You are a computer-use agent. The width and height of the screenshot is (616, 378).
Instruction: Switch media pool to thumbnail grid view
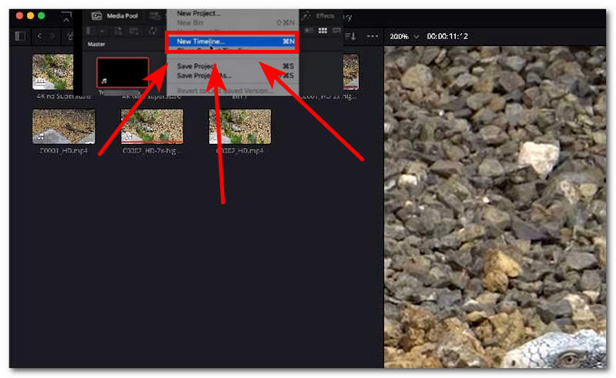coord(323,31)
